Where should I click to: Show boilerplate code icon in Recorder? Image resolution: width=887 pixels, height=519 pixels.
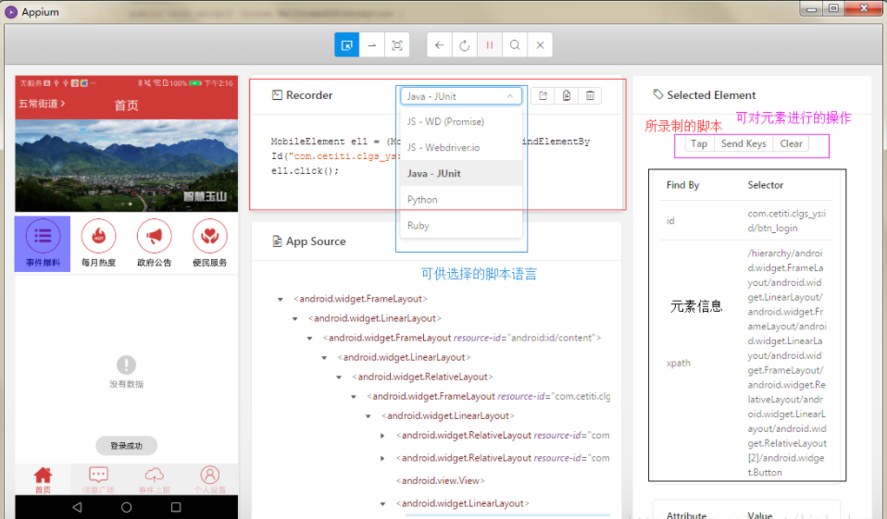543,95
